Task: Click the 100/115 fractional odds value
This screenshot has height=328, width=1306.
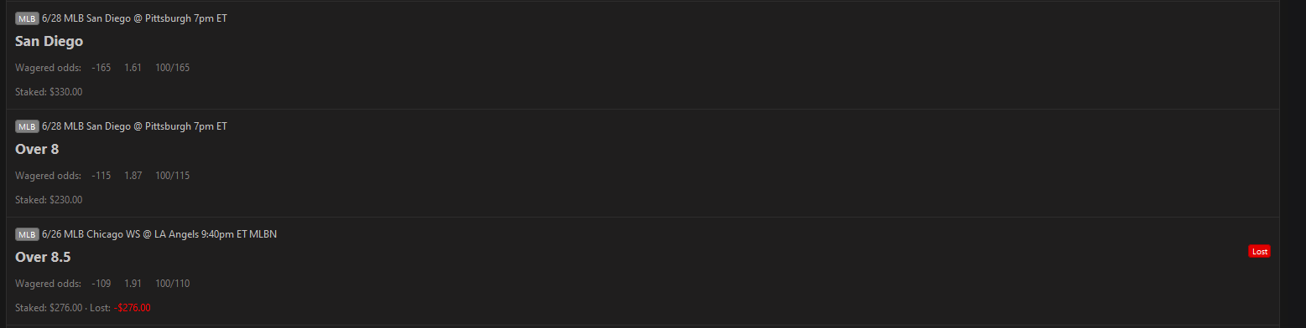Action: point(172,176)
